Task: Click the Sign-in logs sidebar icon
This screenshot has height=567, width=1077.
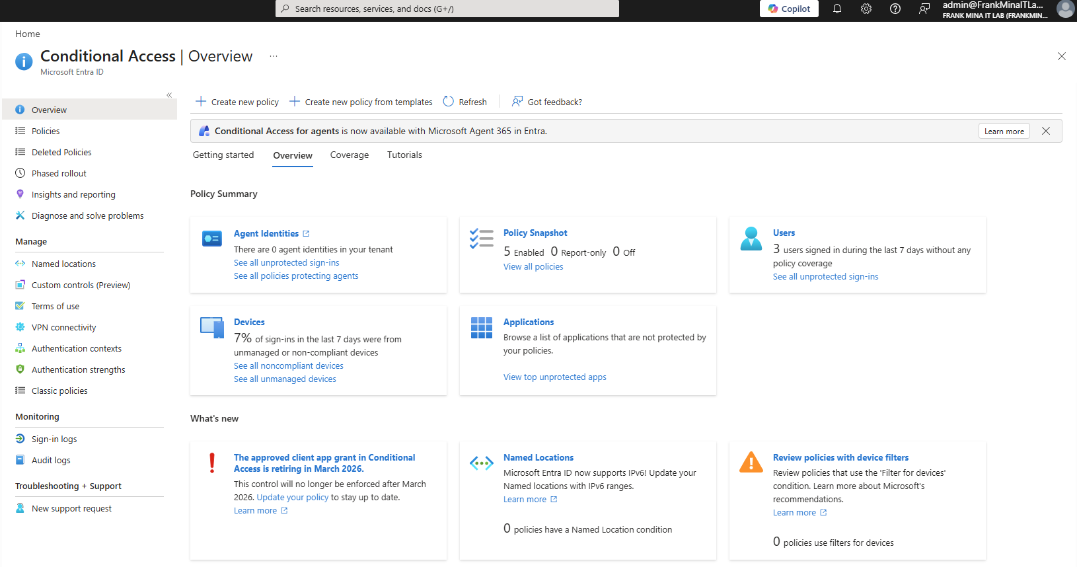Action: click(20, 439)
